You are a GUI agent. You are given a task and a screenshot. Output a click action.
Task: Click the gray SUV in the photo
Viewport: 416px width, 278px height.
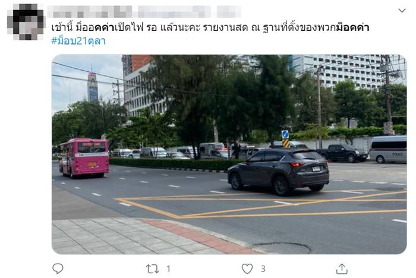coord(278,171)
